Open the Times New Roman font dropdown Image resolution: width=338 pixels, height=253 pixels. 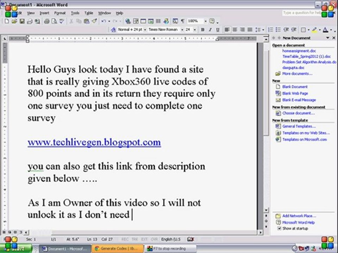[x=182, y=30]
